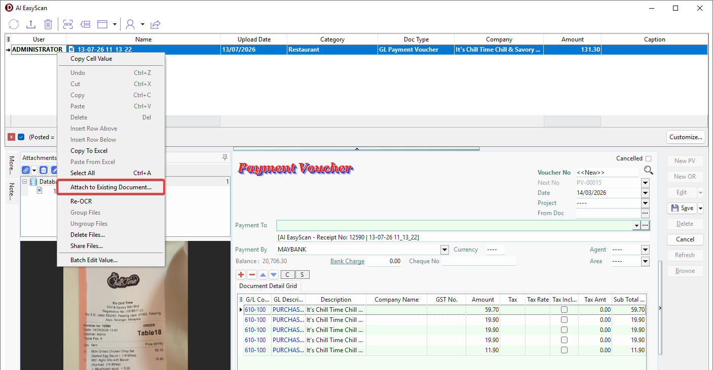Click the trash icon in the Attachments toolbar
This screenshot has width=713, height=370.
(44, 171)
